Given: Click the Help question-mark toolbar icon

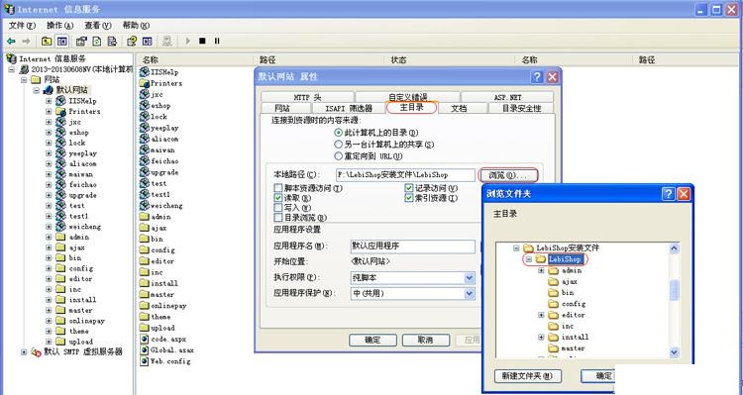Looking at the screenshot, I should tap(132, 42).
